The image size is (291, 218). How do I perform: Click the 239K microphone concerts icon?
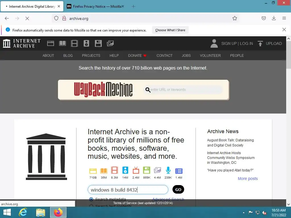168,170
